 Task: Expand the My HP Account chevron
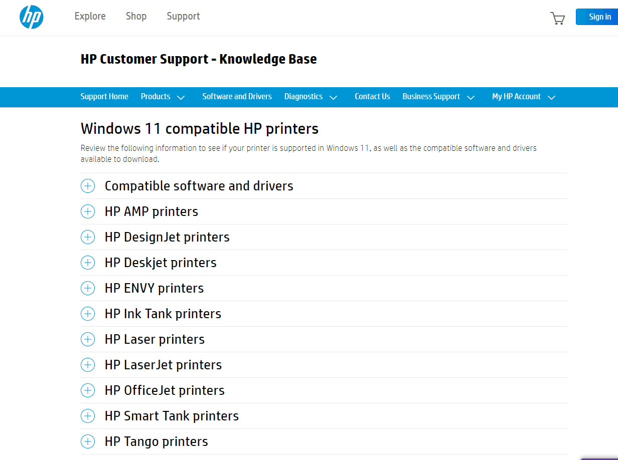551,97
